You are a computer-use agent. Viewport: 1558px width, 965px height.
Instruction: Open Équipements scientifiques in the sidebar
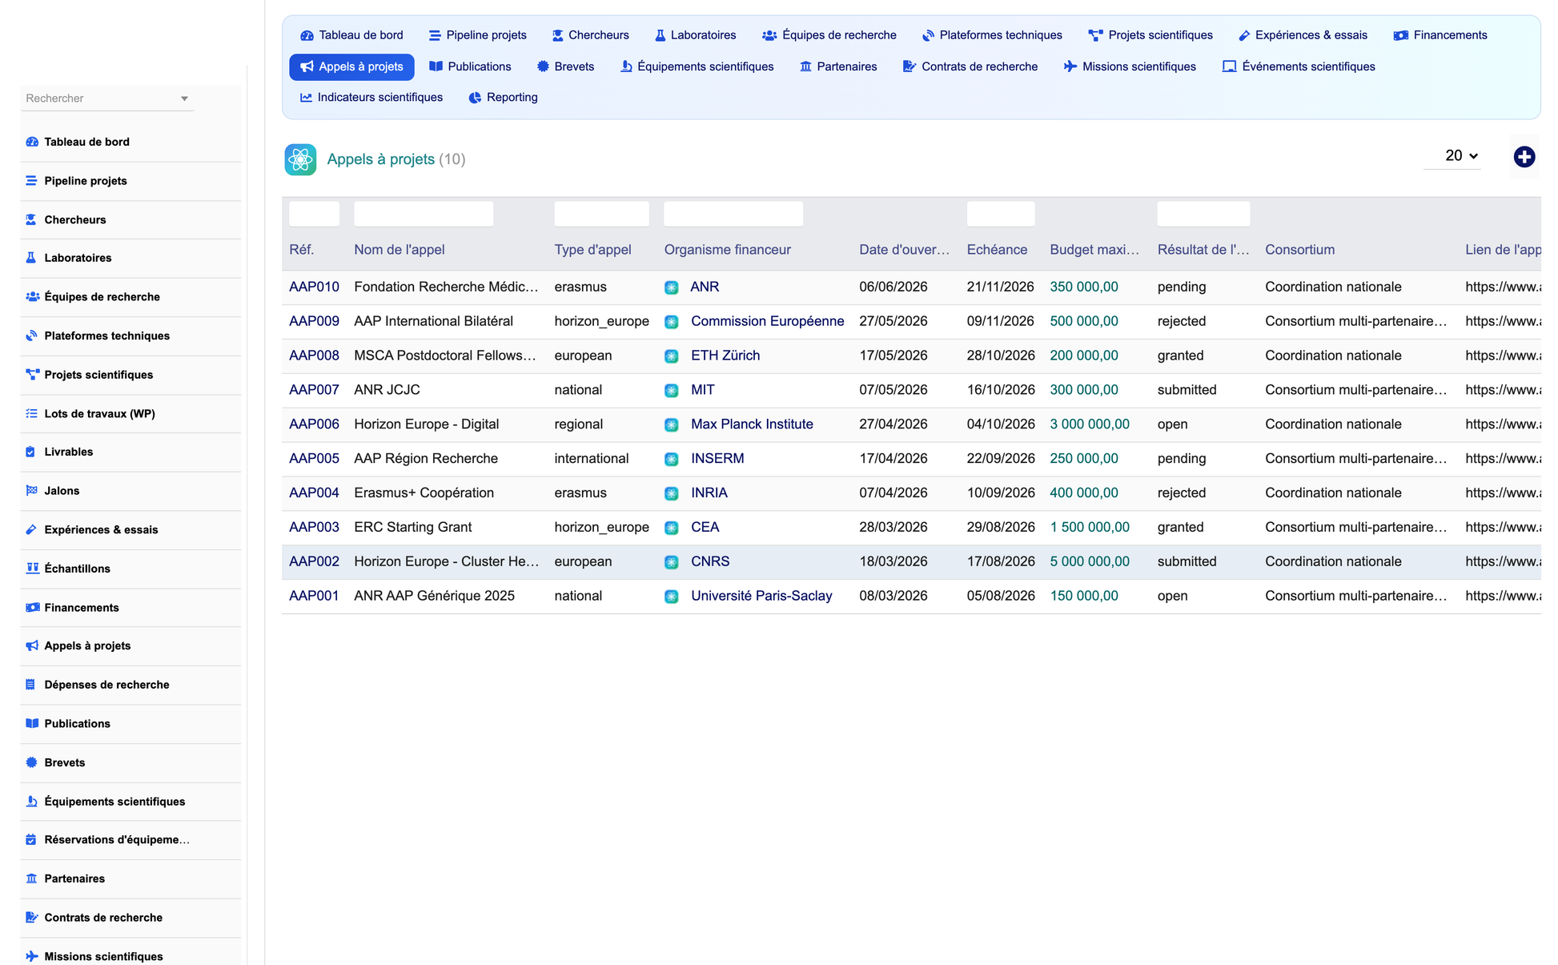click(x=131, y=802)
